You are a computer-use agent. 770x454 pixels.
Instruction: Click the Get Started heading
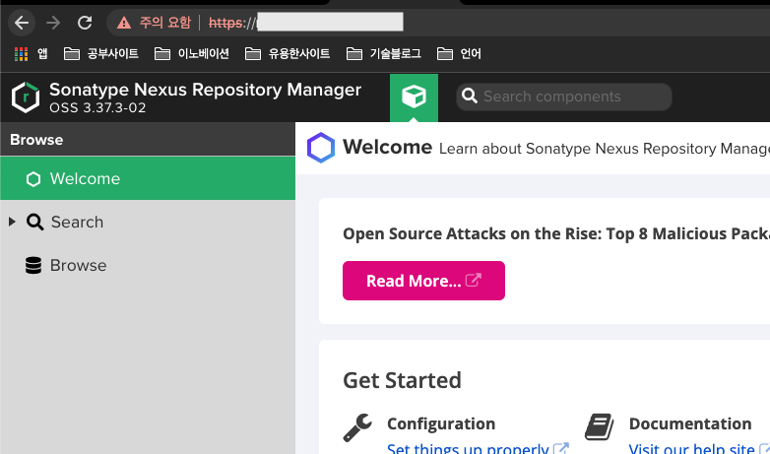pos(402,380)
